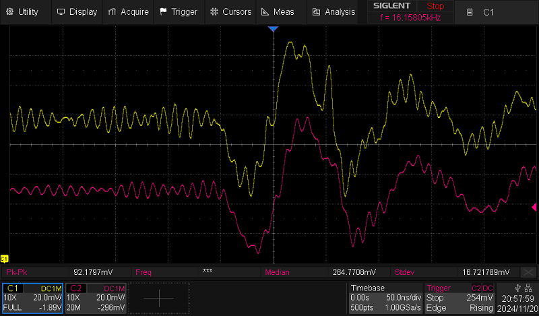539x316 pixels.
Task: Open the Trigger menu in top bar
Action: point(179,11)
